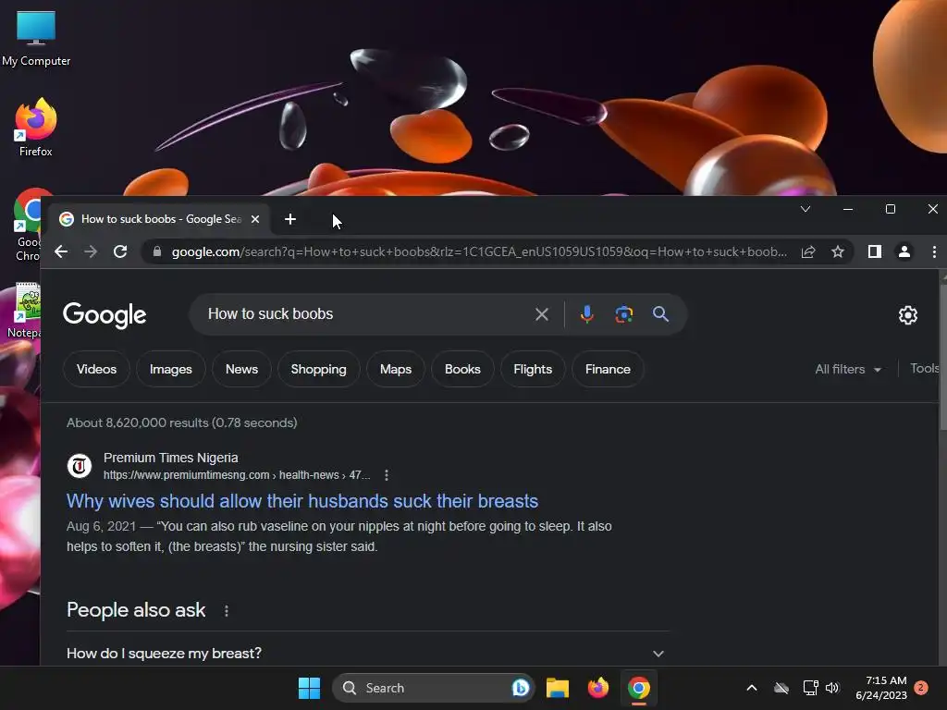Switch to the Flights results filter

(x=533, y=369)
